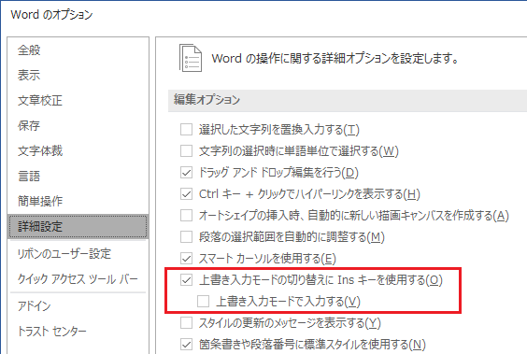Screen dimensions: 527x354
Task: Open the 表示 category
Action: pyautogui.click(x=78, y=76)
